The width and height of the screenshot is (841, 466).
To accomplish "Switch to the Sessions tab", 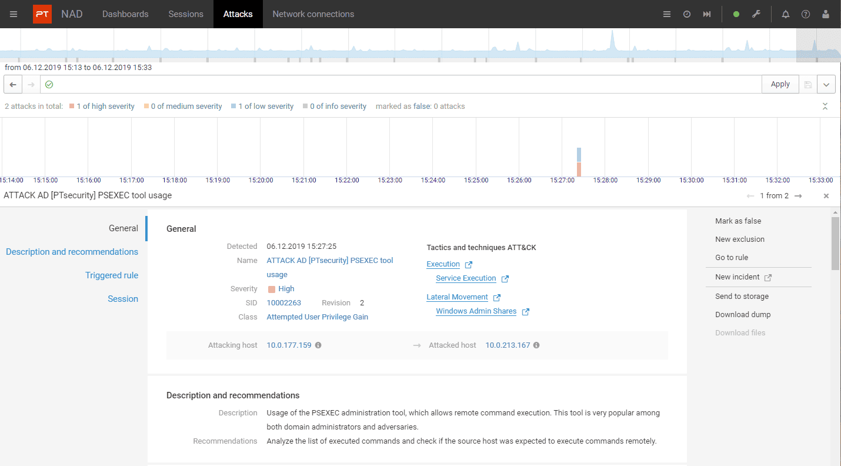I will (186, 14).
